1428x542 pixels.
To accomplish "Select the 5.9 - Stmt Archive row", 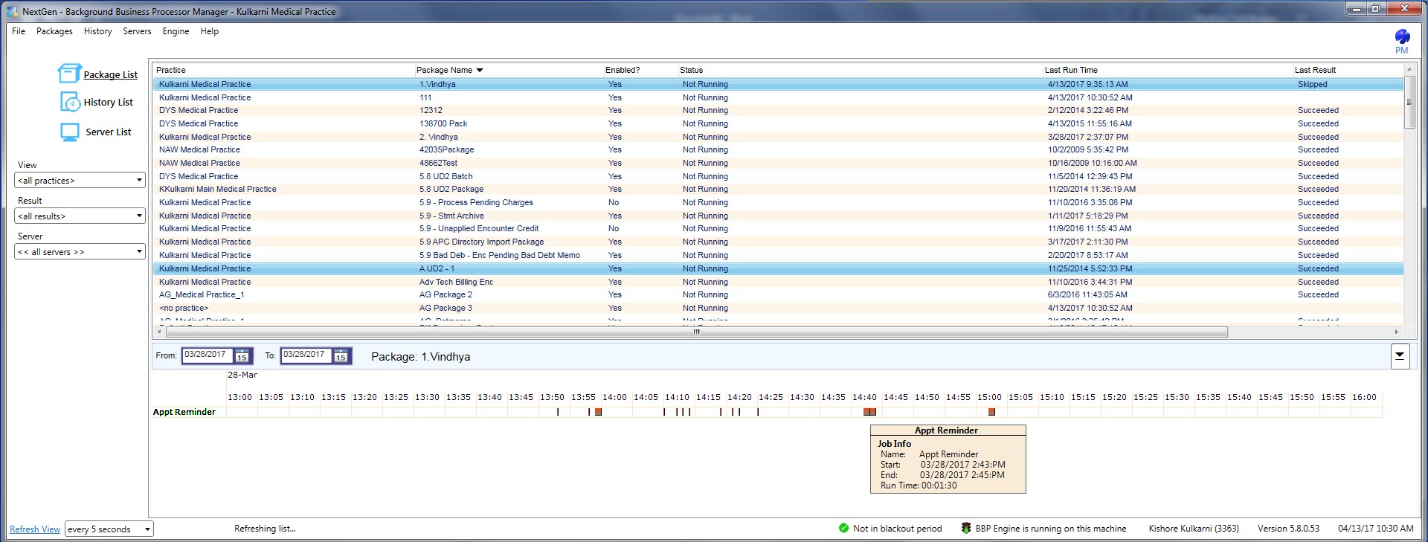I will click(778, 216).
